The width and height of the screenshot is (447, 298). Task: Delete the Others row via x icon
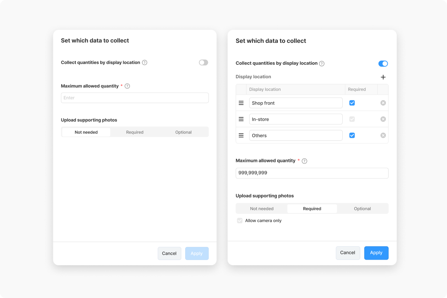pos(383,135)
